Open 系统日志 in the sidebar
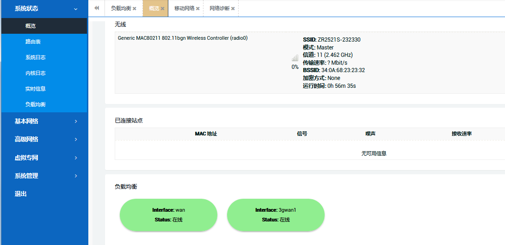The image size is (505, 245). [x=36, y=57]
